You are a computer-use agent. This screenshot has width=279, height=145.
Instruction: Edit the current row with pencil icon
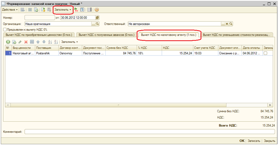(x=20, y=42)
